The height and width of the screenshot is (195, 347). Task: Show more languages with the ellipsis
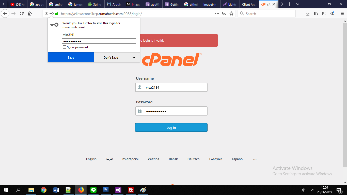(x=255, y=159)
